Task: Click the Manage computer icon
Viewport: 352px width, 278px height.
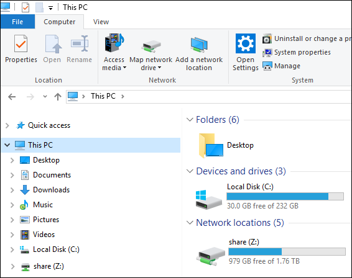Action: click(x=267, y=66)
